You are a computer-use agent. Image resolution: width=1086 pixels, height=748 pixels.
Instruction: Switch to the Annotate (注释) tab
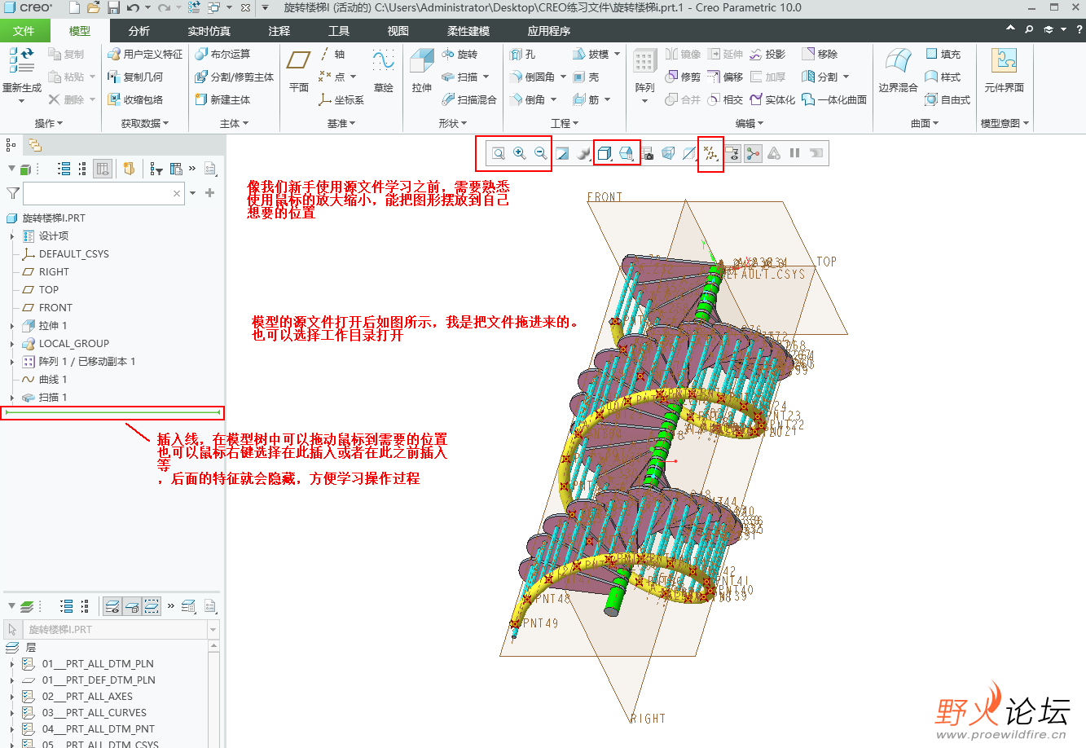click(279, 31)
